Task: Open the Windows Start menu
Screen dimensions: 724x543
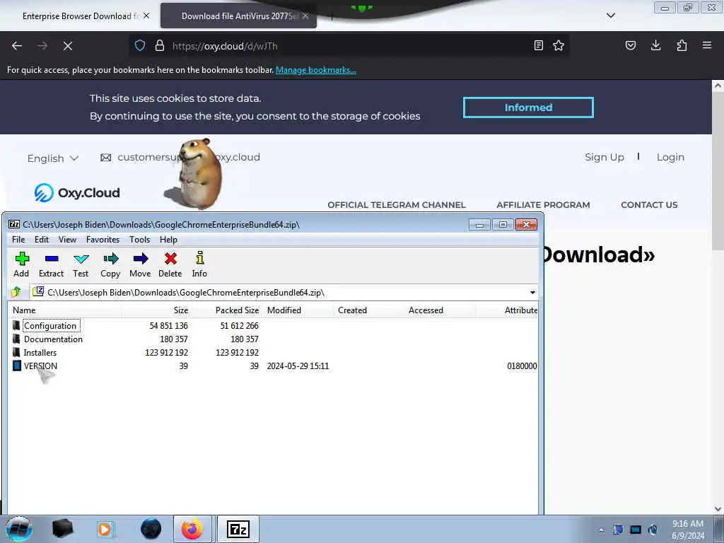Action: point(19,529)
